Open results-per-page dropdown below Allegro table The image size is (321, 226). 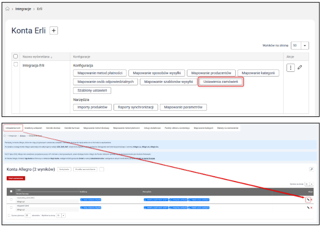pyautogui.click(x=61, y=215)
